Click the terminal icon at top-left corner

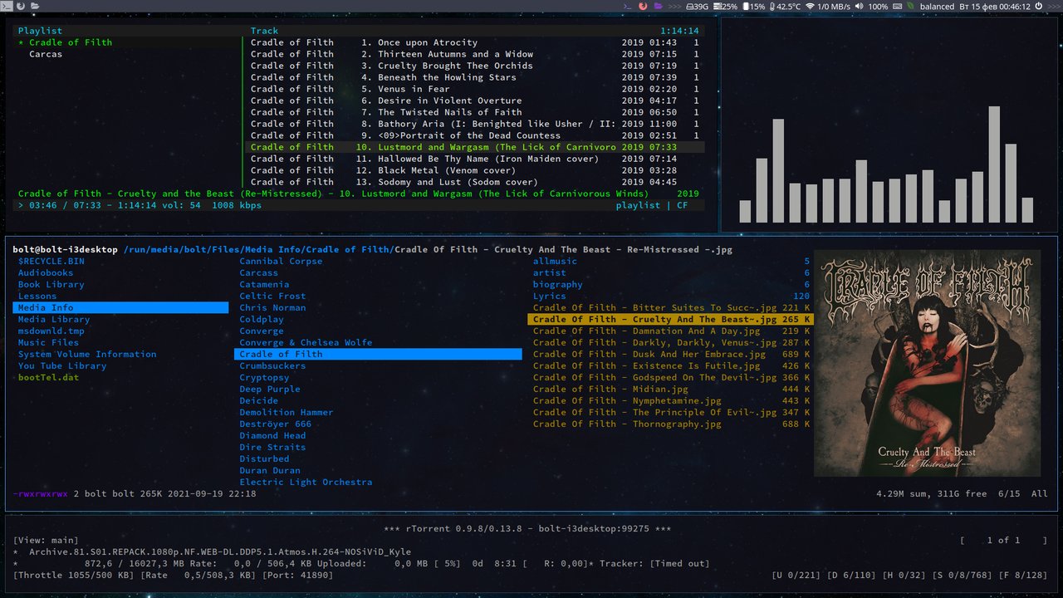pyautogui.click(x=7, y=6)
